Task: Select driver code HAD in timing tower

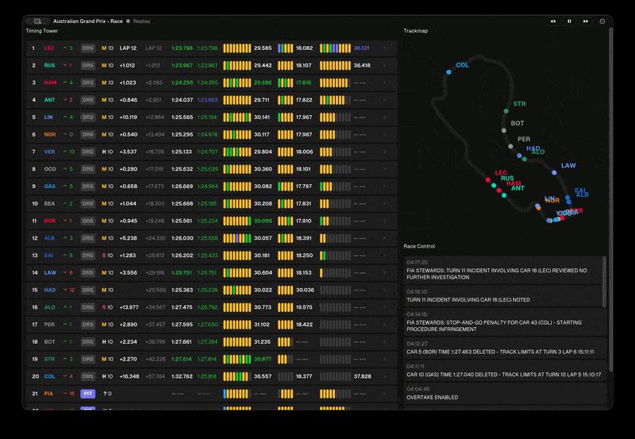Action: 50,290
